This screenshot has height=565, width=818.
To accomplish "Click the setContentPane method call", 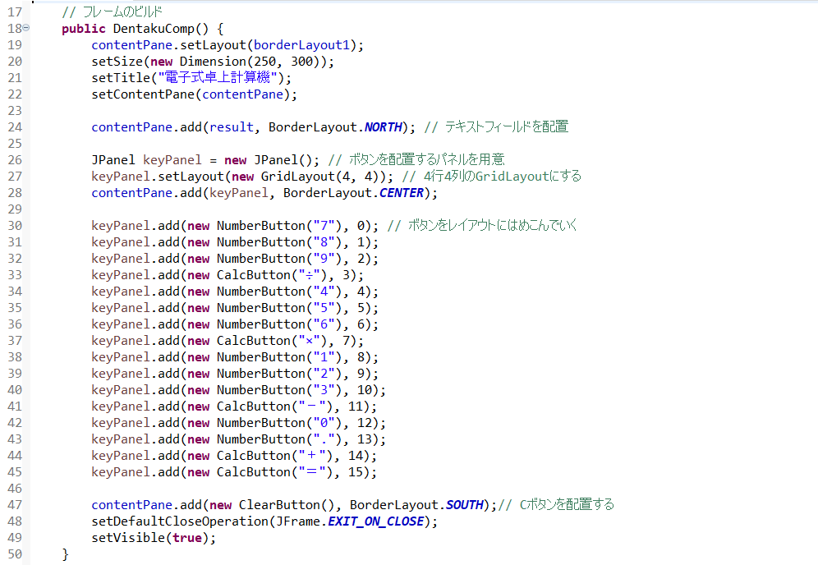I will [x=143, y=94].
